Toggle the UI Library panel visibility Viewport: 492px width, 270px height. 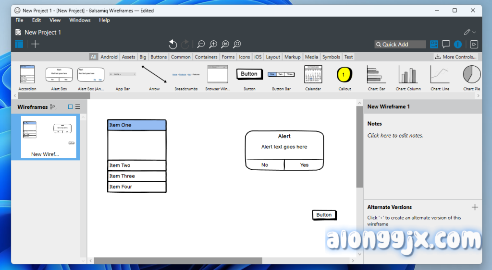point(434,44)
